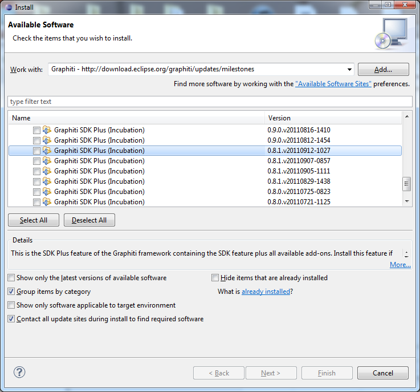Toggle Contact all update sites option
The image size is (420, 392).
pyautogui.click(x=11, y=319)
